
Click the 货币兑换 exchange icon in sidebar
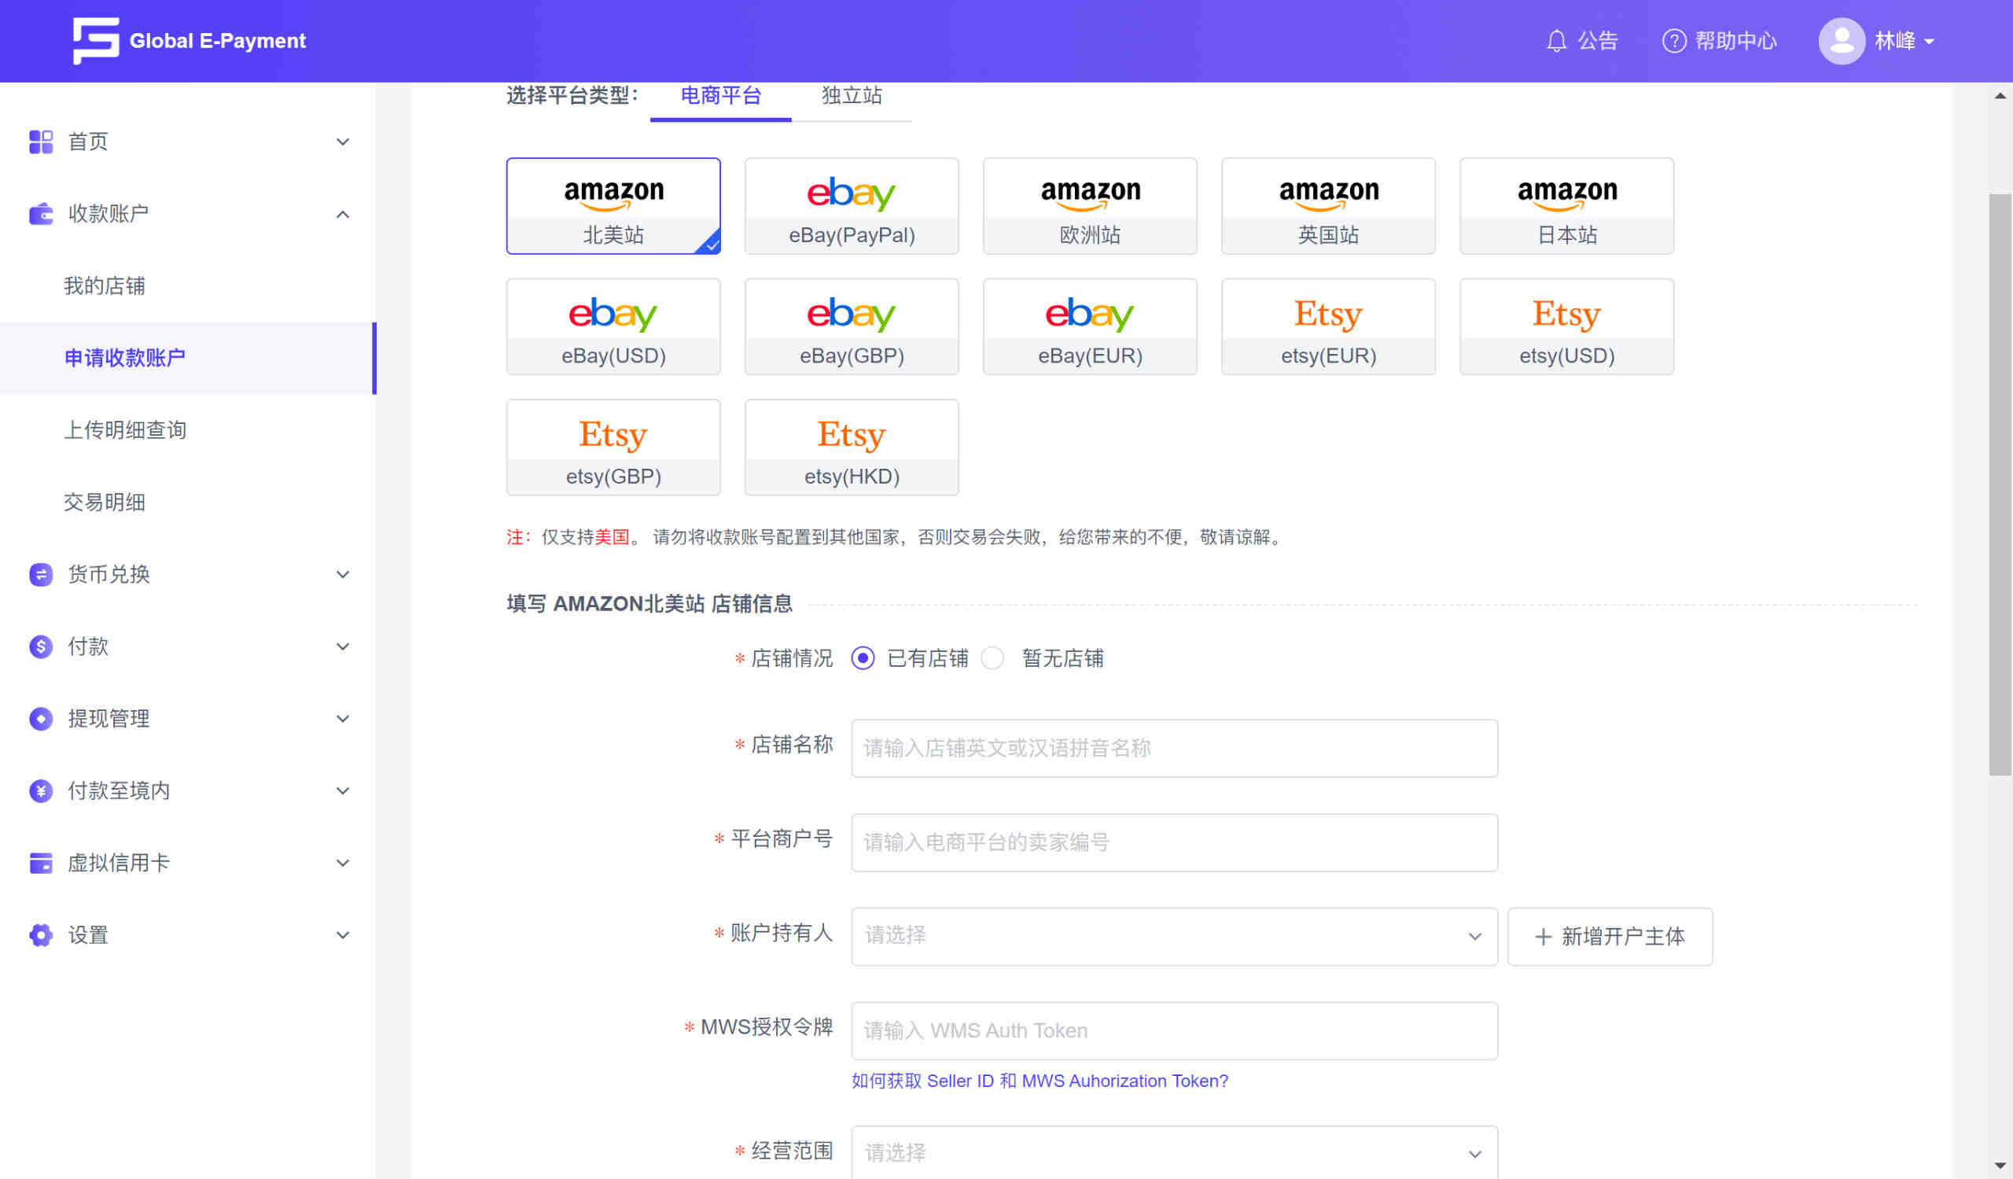41,574
